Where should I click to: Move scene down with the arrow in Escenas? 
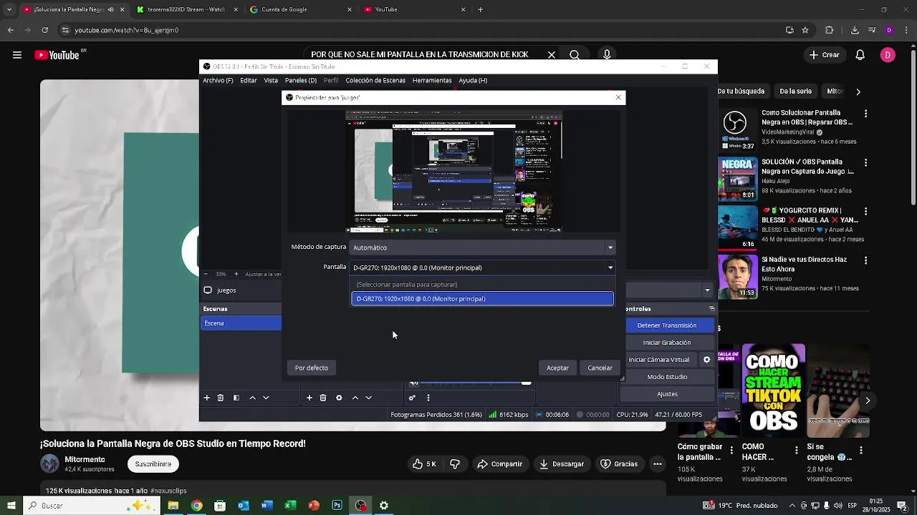[x=266, y=398]
